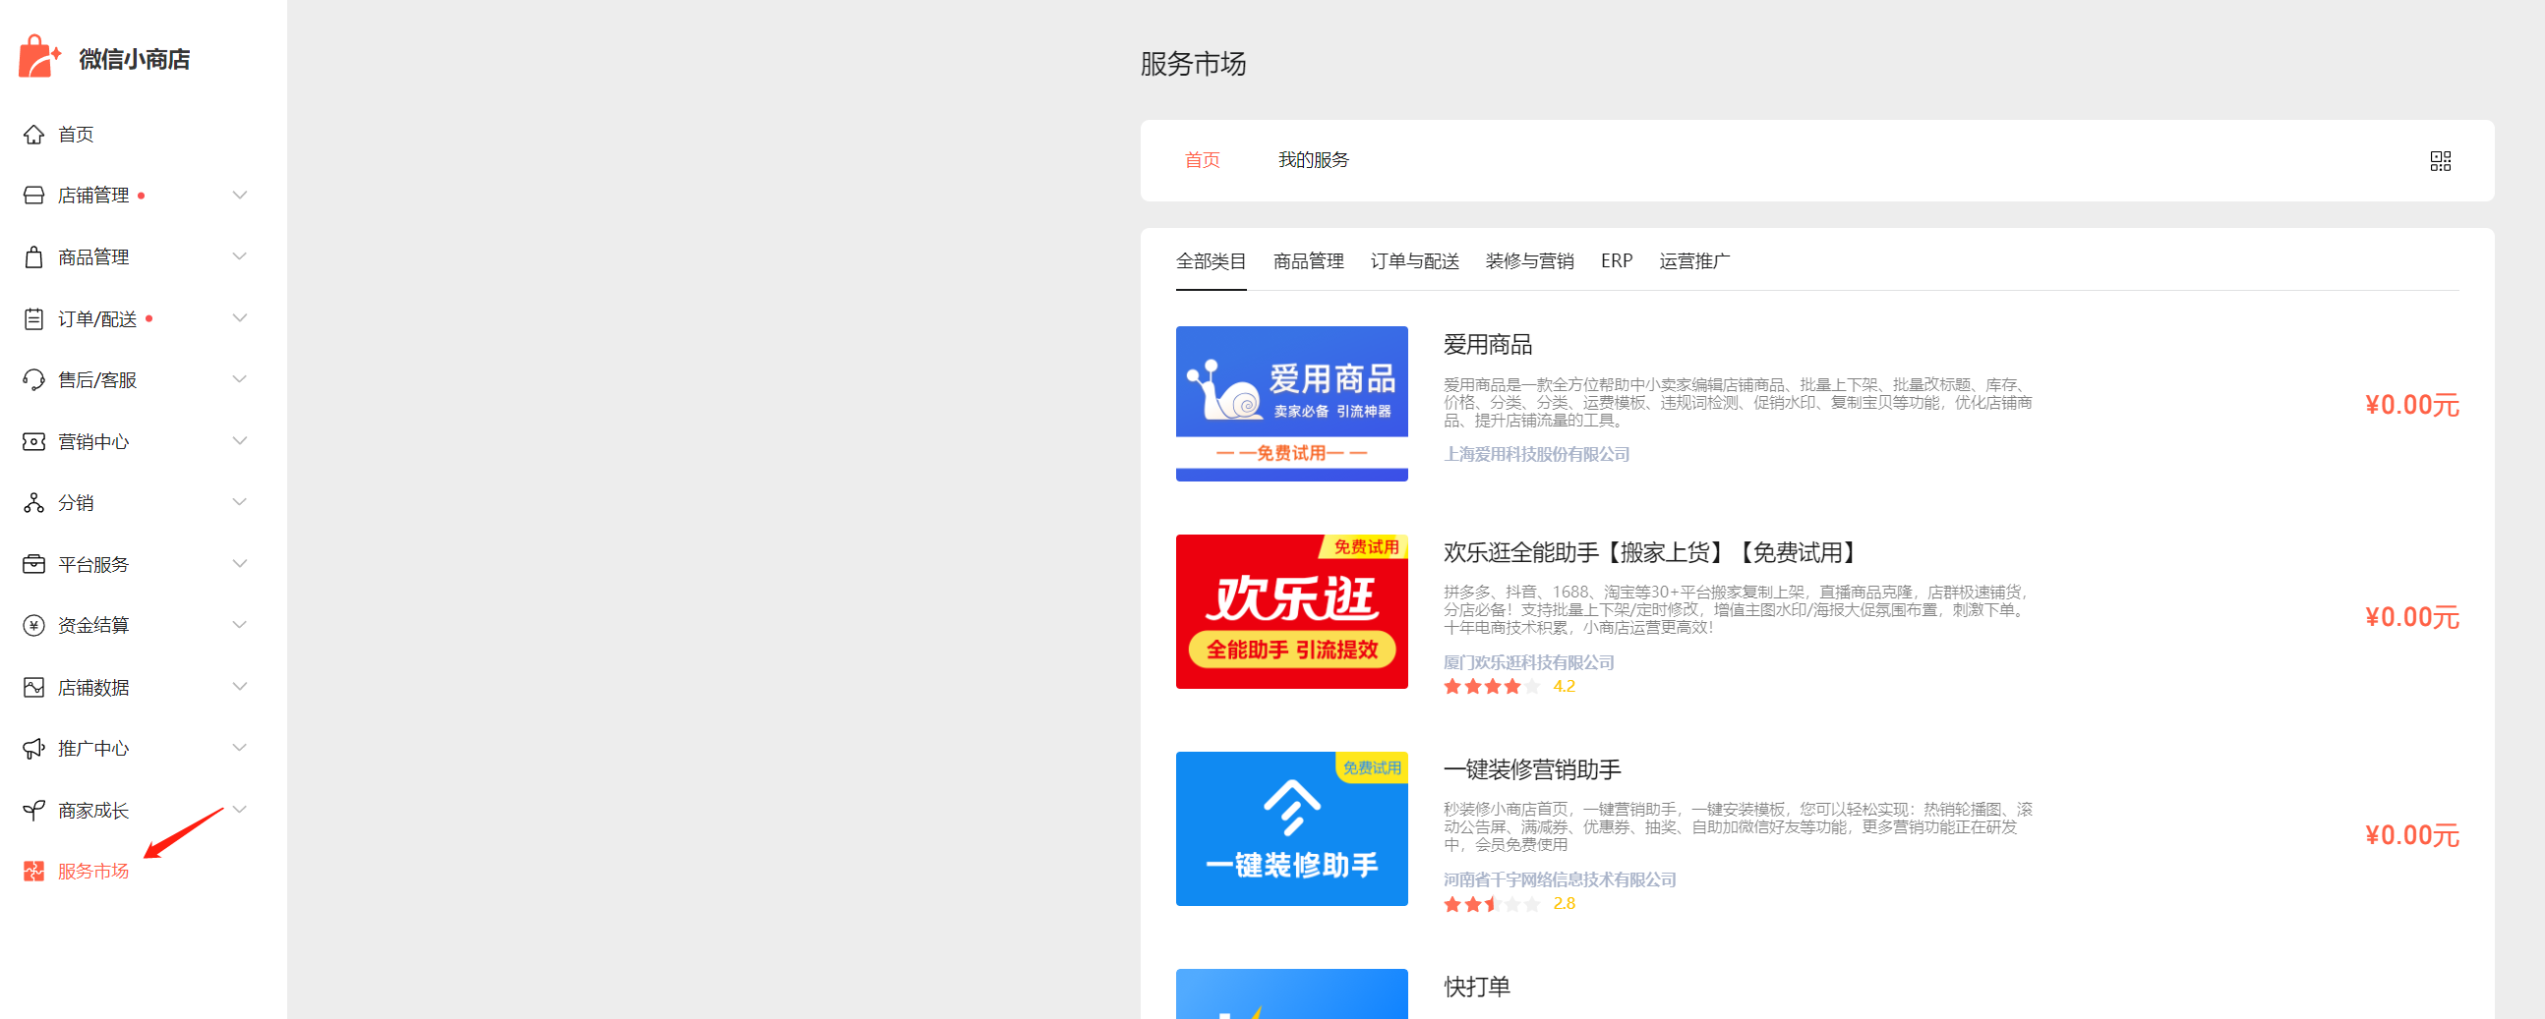Viewport: 2545px width, 1019px height.
Task: Click the ¥0.00元 price for 爱用商品
Action: pos(2410,405)
